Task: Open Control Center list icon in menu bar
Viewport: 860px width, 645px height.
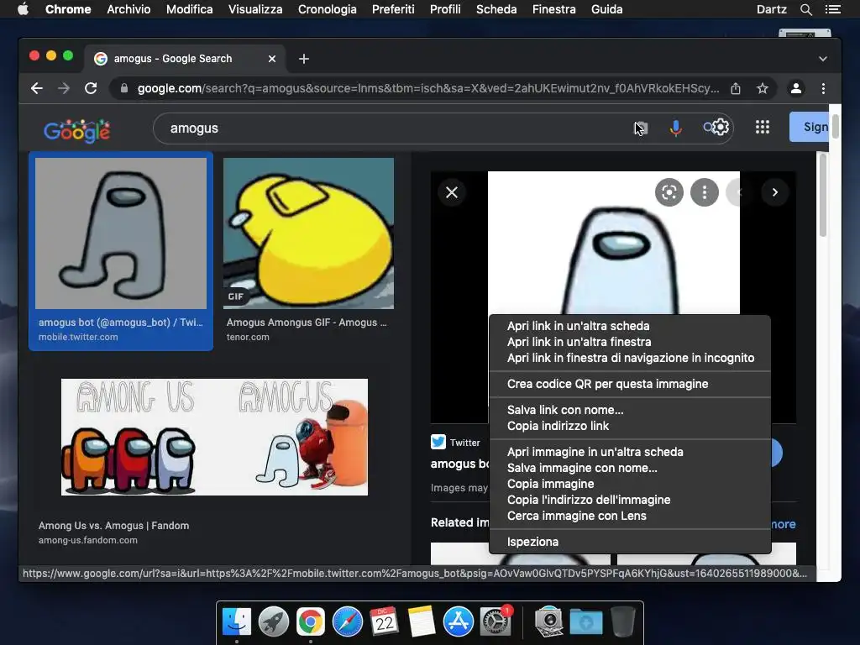Action: 833,9
